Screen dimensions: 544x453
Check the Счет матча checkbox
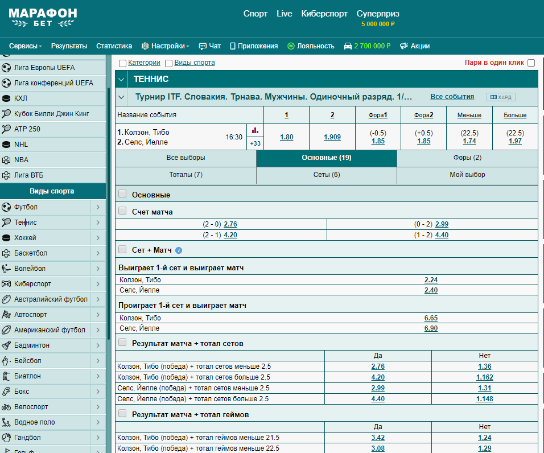click(x=122, y=211)
